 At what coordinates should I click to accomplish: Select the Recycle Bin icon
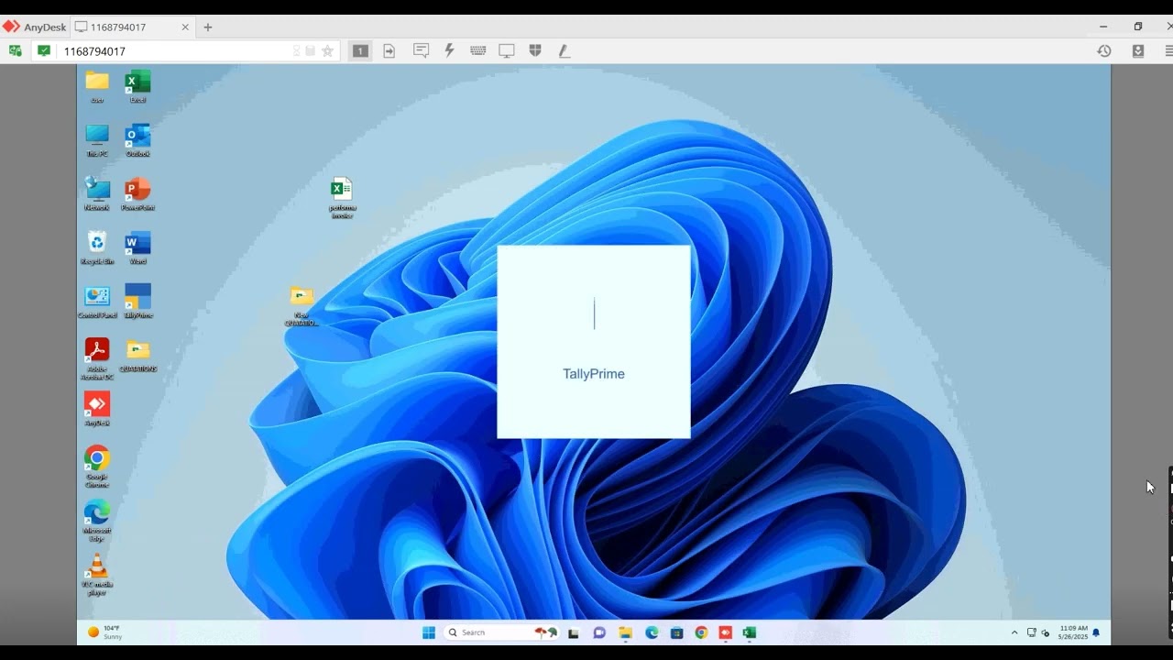click(97, 247)
